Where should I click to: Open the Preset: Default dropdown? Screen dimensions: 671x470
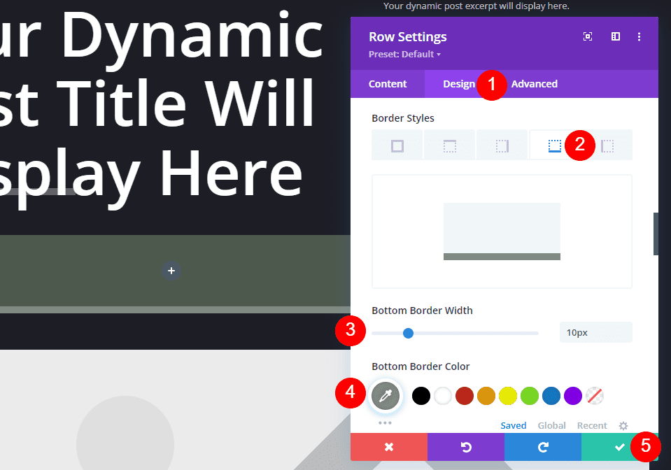(404, 55)
